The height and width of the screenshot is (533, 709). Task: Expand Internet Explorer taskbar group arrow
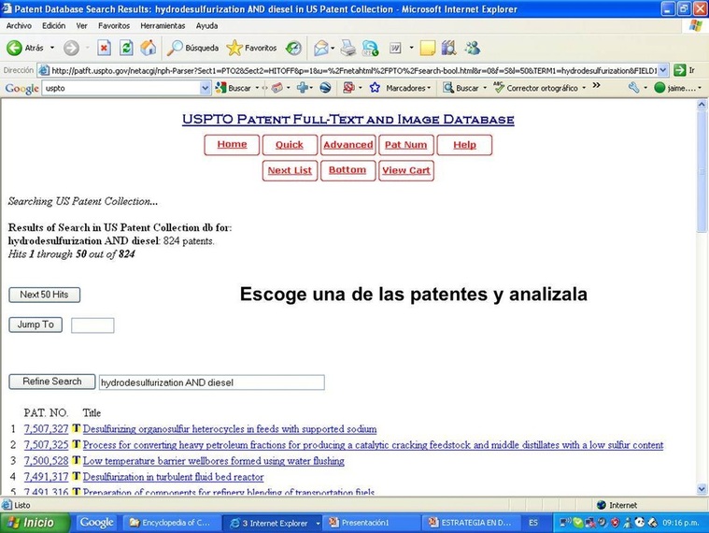[318, 523]
